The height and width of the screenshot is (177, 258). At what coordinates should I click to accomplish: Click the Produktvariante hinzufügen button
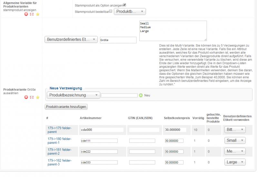point(66,106)
